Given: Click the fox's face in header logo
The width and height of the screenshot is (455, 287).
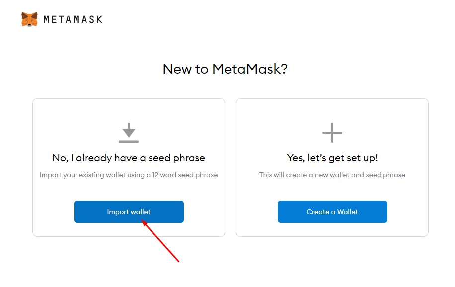Looking at the screenshot, I should click(29, 20).
